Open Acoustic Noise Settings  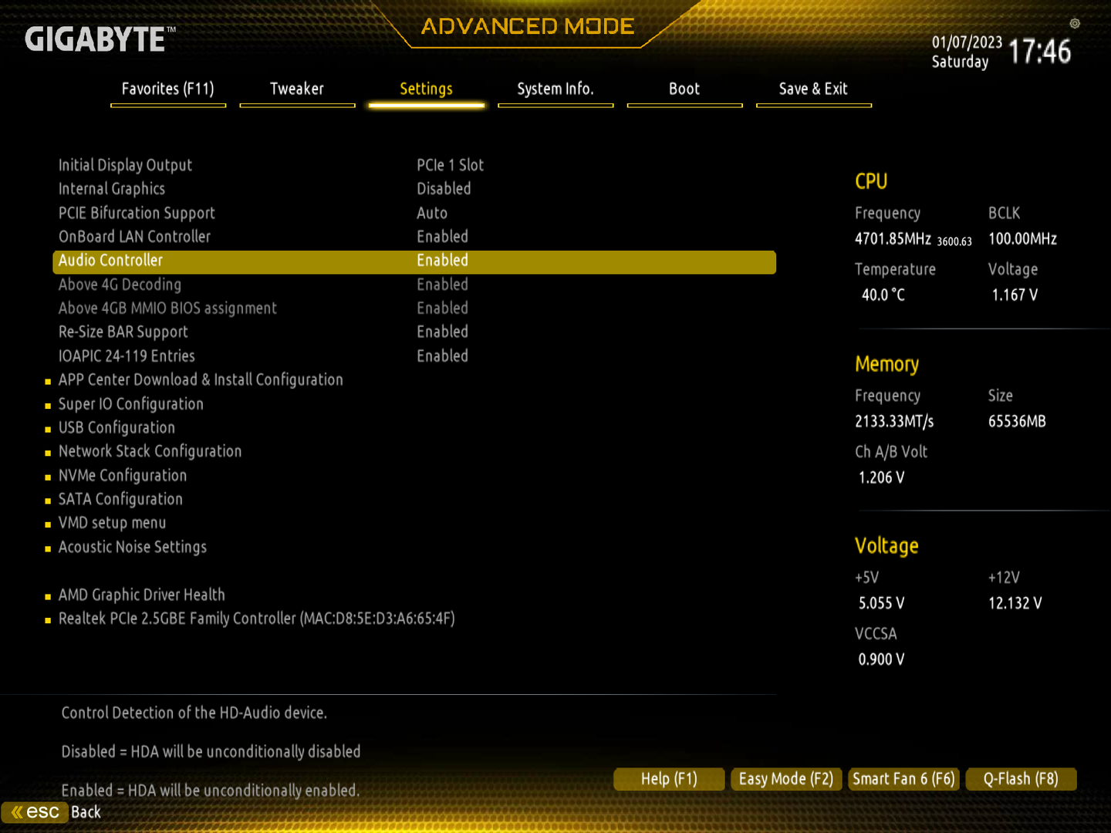pyautogui.click(x=133, y=548)
